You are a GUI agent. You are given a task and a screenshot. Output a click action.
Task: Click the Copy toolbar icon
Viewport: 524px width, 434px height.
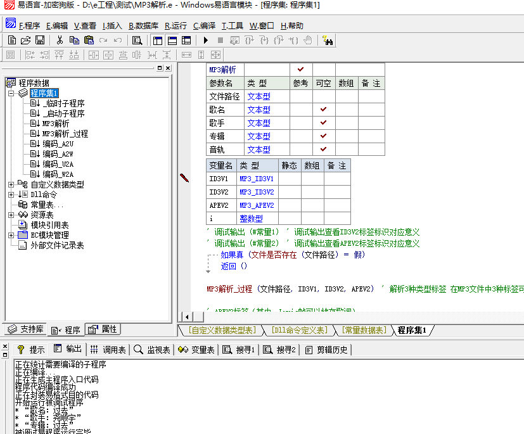[x=74, y=41]
